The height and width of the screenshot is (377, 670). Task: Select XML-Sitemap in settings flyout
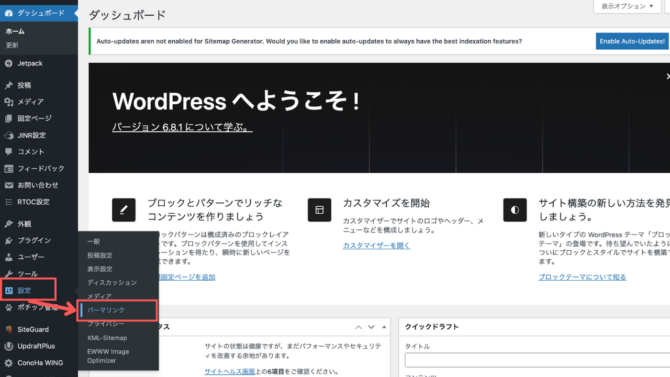tap(107, 338)
